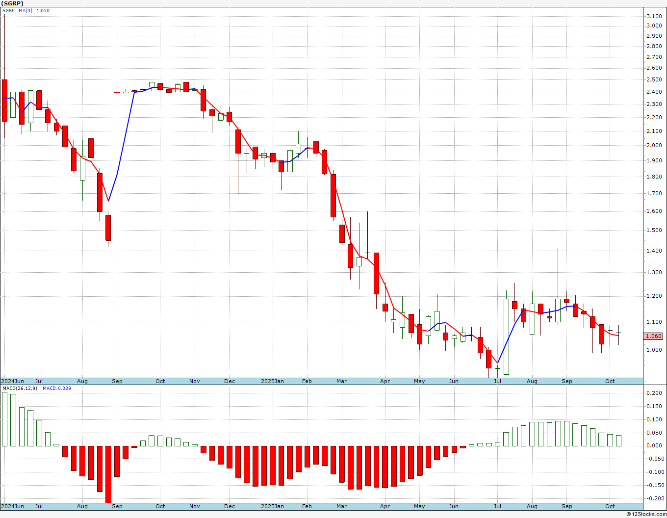Select the MACD:0.039 value label
The image size is (667, 518).
tap(57, 388)
